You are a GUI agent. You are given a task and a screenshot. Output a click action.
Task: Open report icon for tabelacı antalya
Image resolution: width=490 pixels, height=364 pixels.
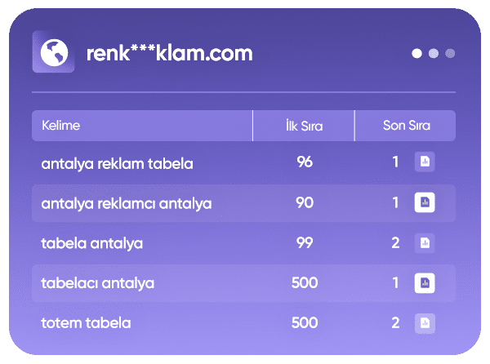[424, 283]
